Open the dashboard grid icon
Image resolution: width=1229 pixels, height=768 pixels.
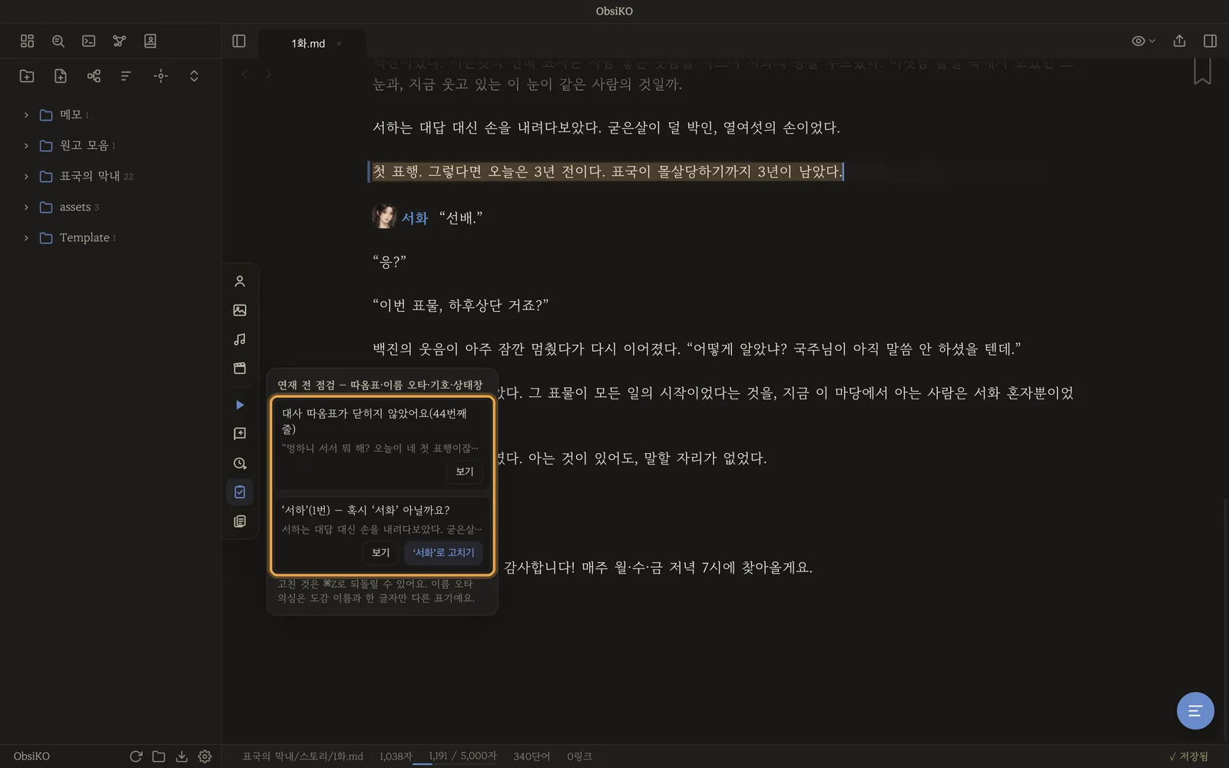click(28, 41)
